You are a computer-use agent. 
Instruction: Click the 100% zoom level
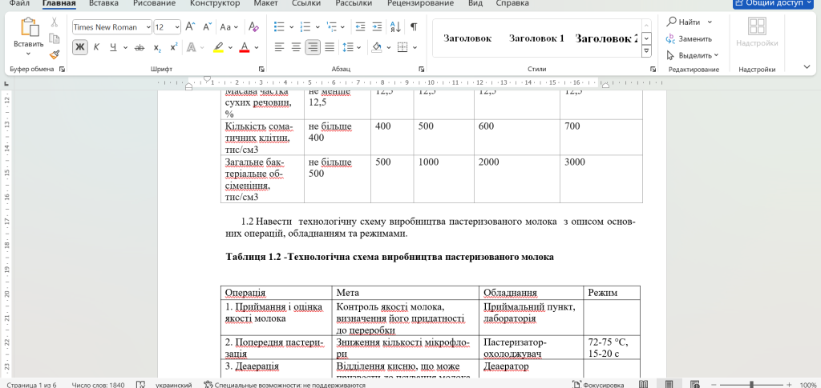click(808, 385)
